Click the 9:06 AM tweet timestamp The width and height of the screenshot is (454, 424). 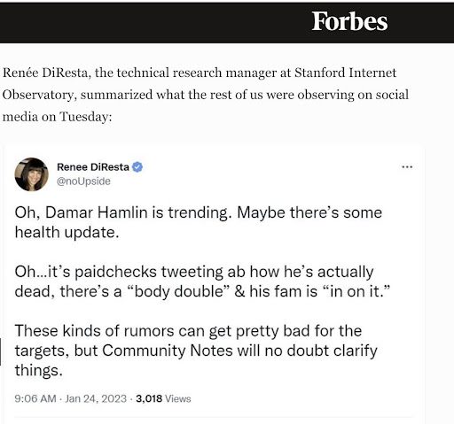click(x=35, y=398)
